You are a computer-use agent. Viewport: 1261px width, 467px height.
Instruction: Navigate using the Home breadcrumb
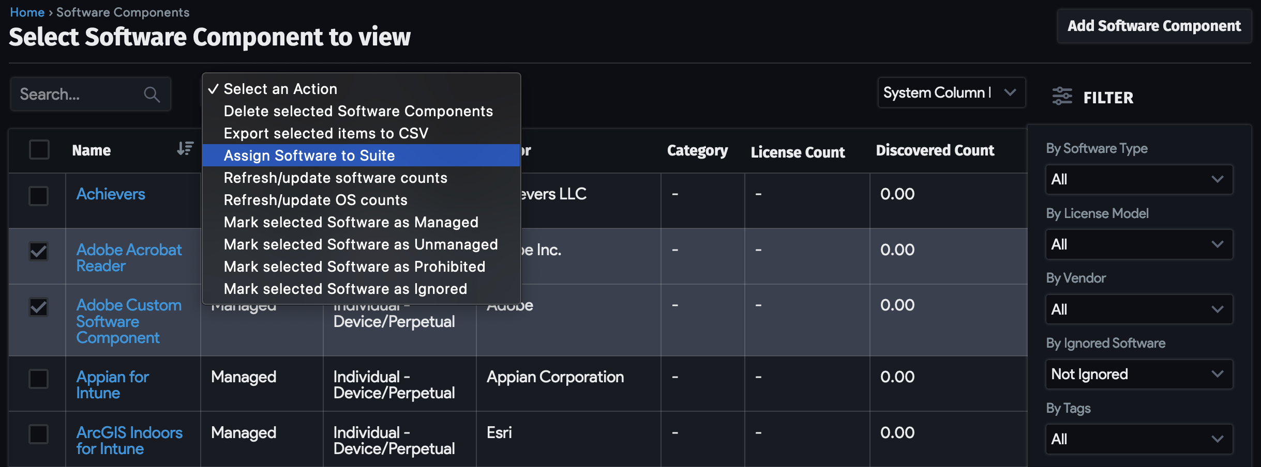27,12
